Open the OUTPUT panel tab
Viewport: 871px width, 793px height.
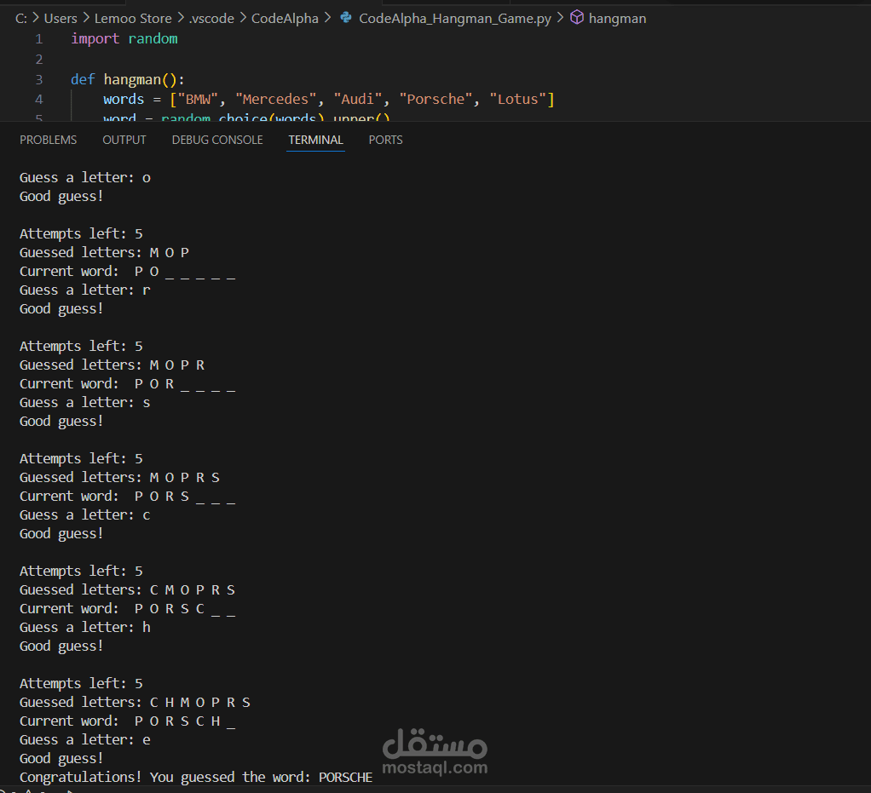pyautogui.click(x=124, y=140)
